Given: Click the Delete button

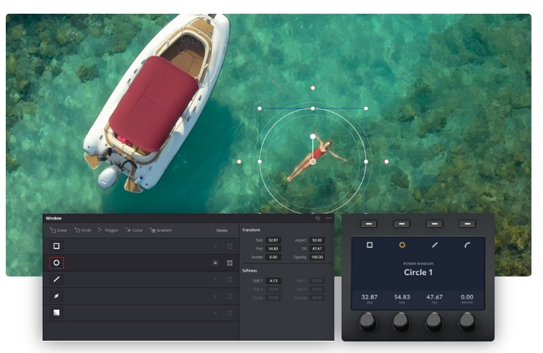Looking at the screenshot, I should tap(222, 230).
